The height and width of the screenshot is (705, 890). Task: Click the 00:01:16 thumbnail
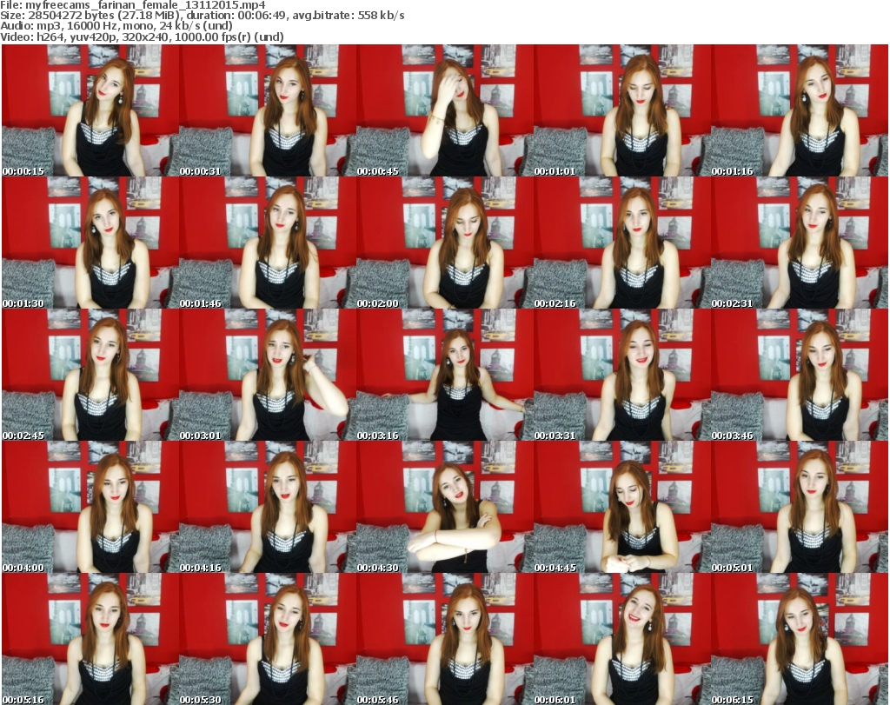click(x=799, y=110)
